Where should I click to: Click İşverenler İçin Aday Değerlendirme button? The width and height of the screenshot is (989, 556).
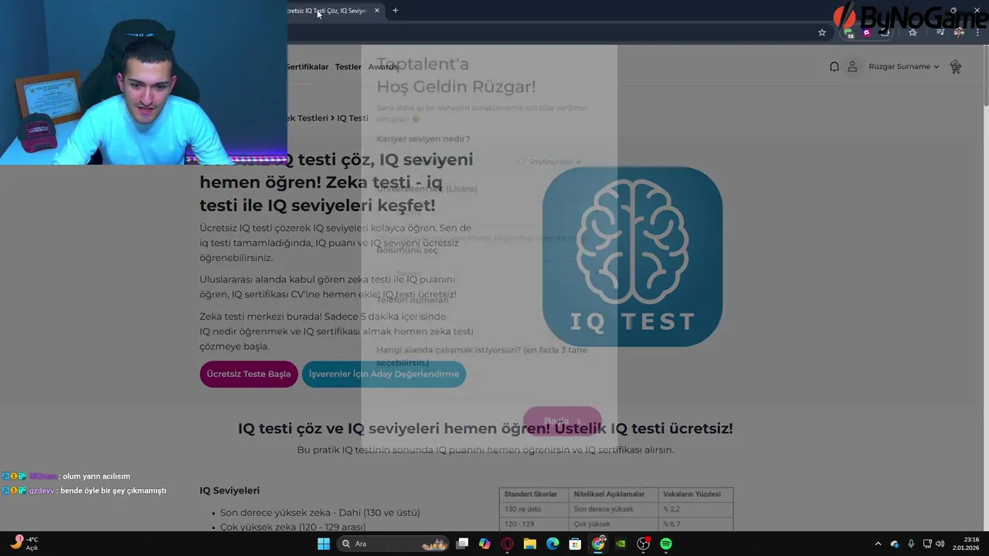click(384, 374)
